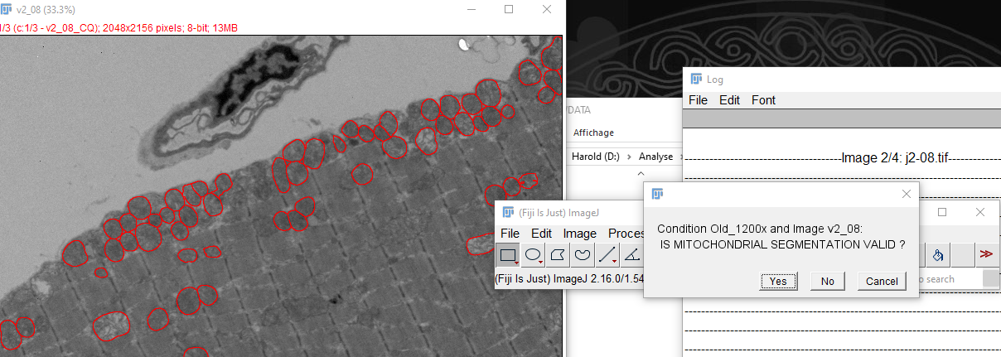Click the Fiji icon of the Log window

pos(696,79)
